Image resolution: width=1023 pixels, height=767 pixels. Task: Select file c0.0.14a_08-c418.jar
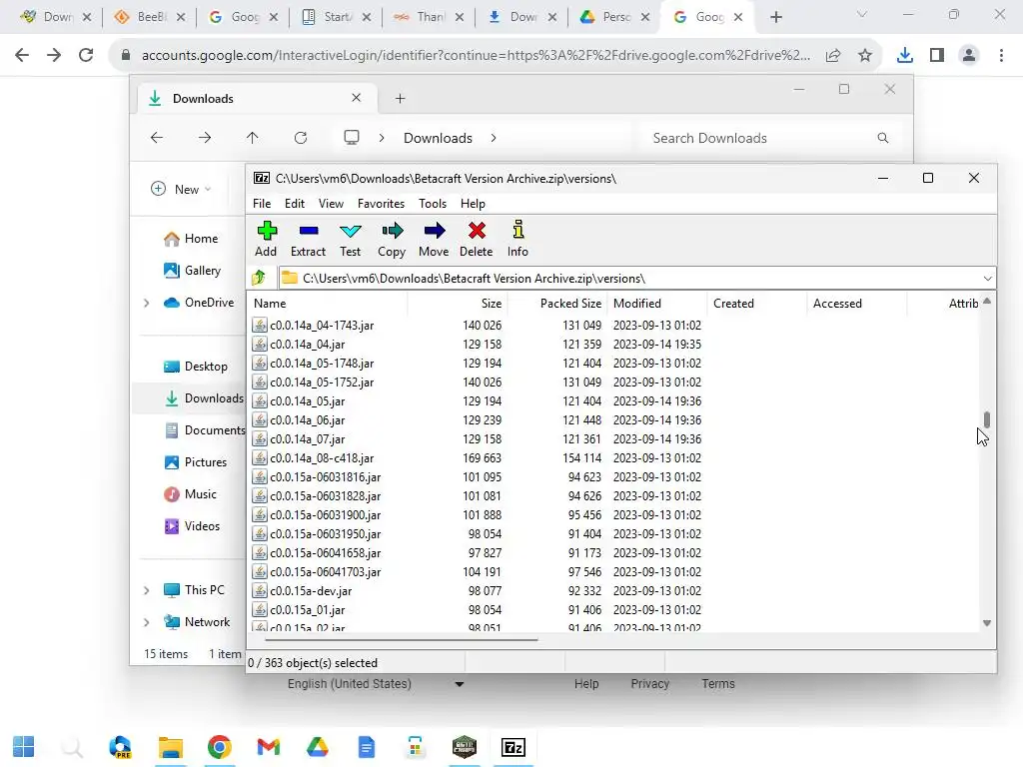click(x=322, y=457)
